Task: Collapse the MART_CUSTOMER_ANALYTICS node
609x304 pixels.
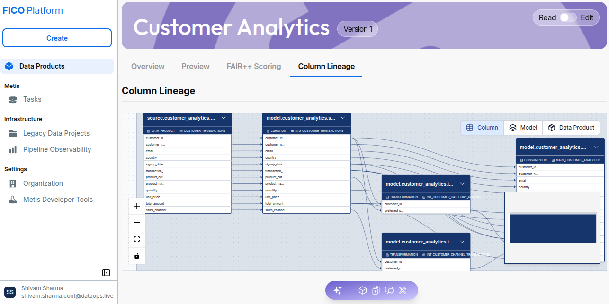Action: coord(596,147)
